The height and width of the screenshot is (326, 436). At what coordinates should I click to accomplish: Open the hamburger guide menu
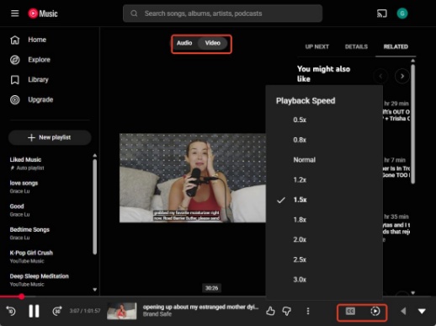click(15, 13)
